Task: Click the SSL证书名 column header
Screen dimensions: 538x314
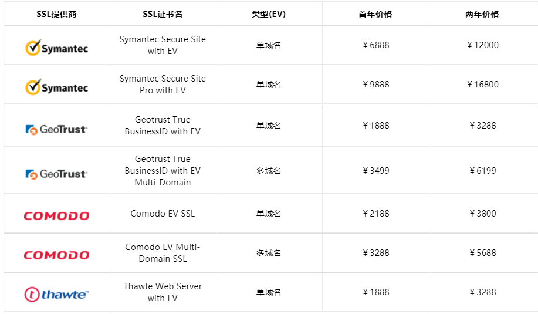Action: (x=163, y=14)
